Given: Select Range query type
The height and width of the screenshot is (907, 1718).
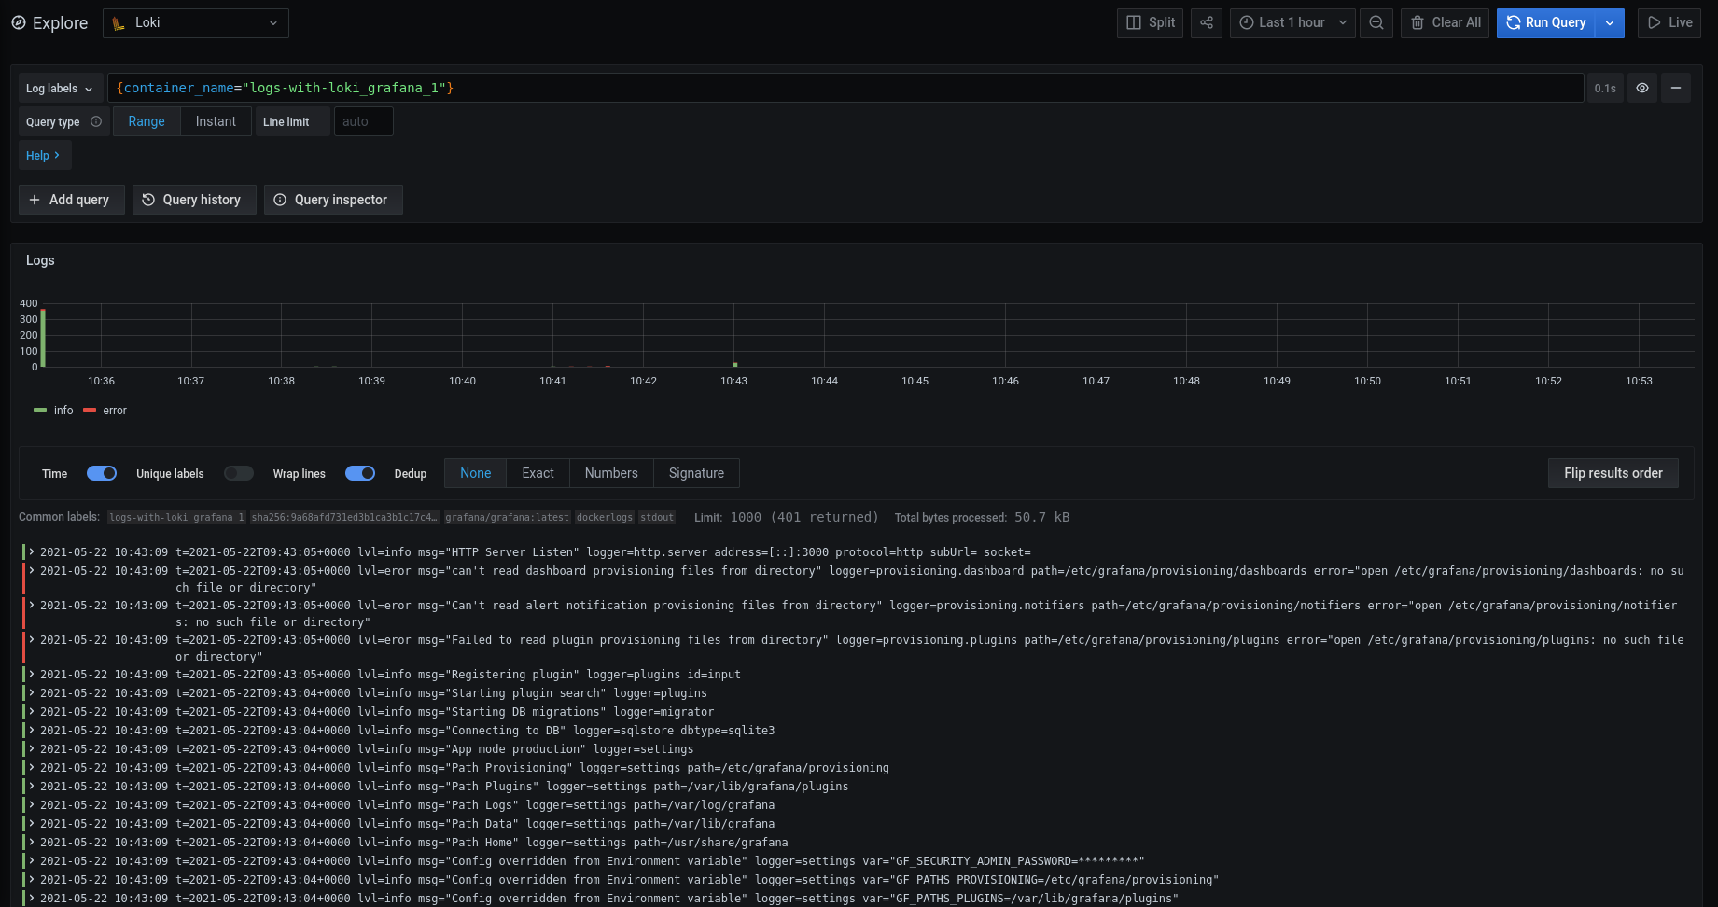Looking at the screenshot, I should click(x=147, y=121).
